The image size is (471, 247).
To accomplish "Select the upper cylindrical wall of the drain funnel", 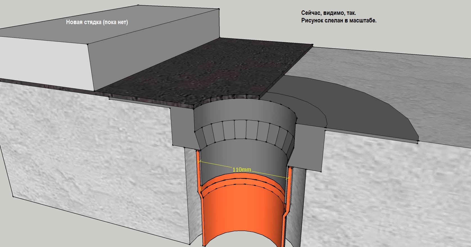I will coord(244,112).
